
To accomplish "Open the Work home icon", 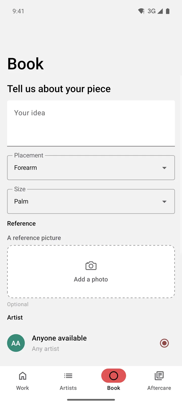I will coord(23,376).
